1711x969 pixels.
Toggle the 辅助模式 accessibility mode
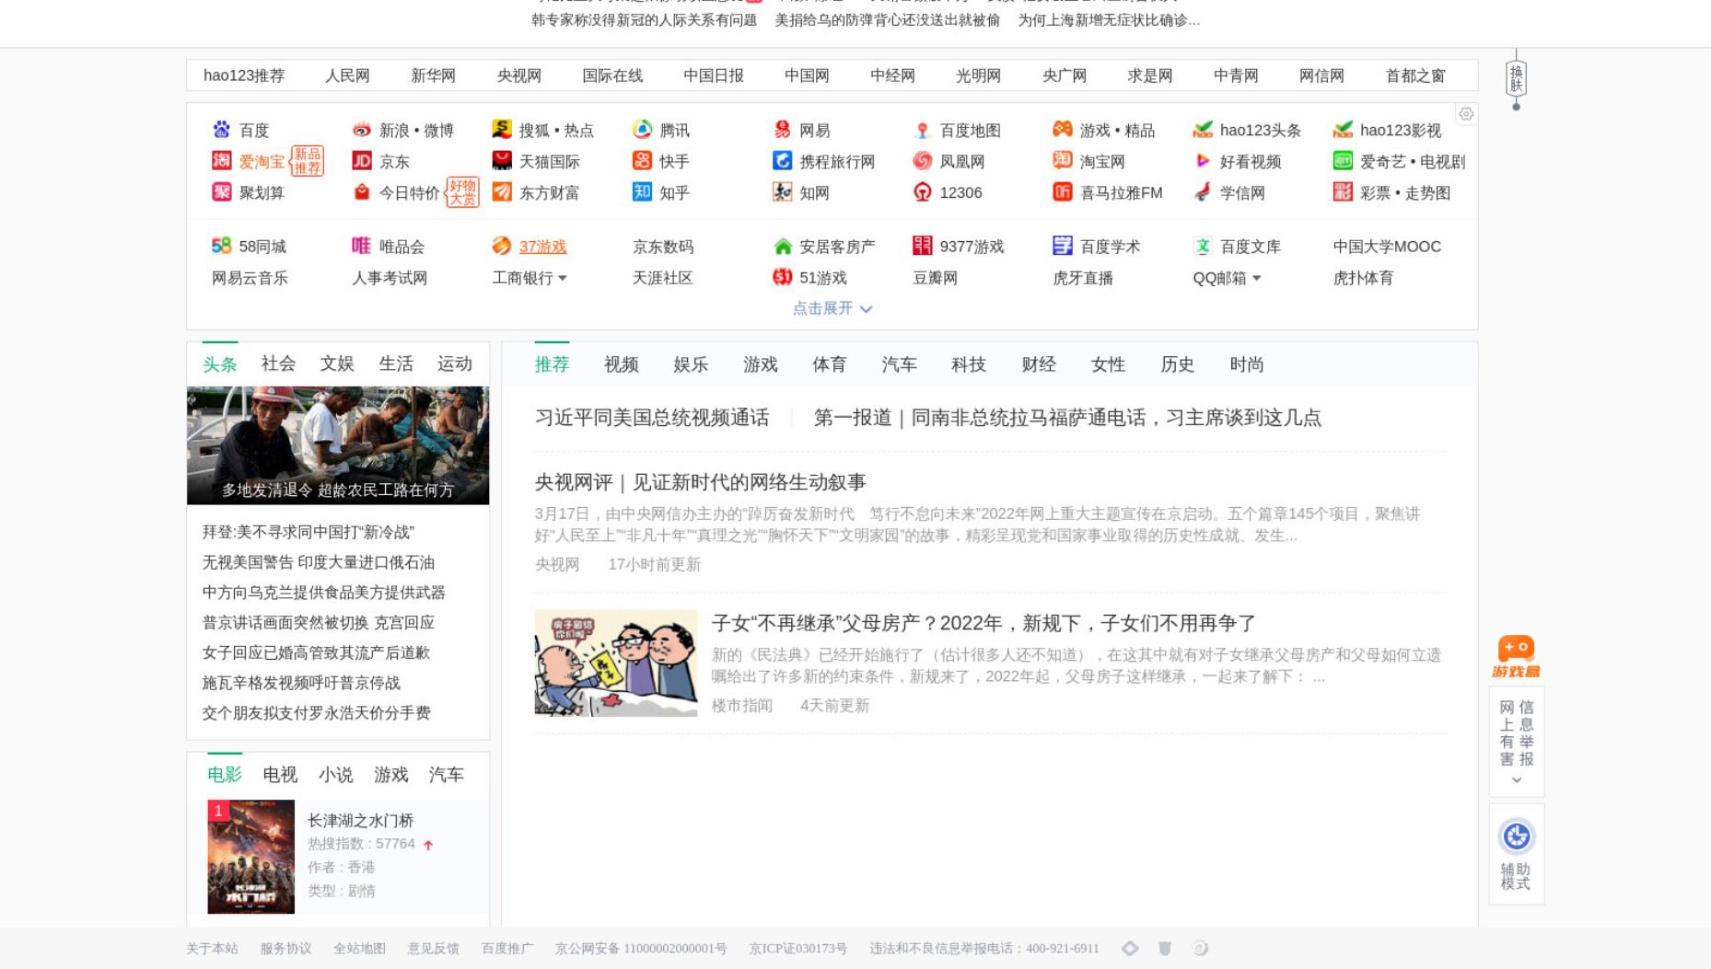1516,854
